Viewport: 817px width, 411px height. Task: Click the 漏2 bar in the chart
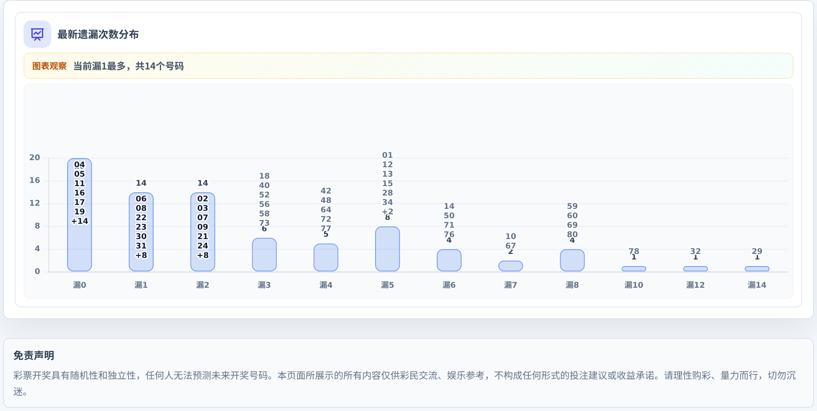coord(203,232)
